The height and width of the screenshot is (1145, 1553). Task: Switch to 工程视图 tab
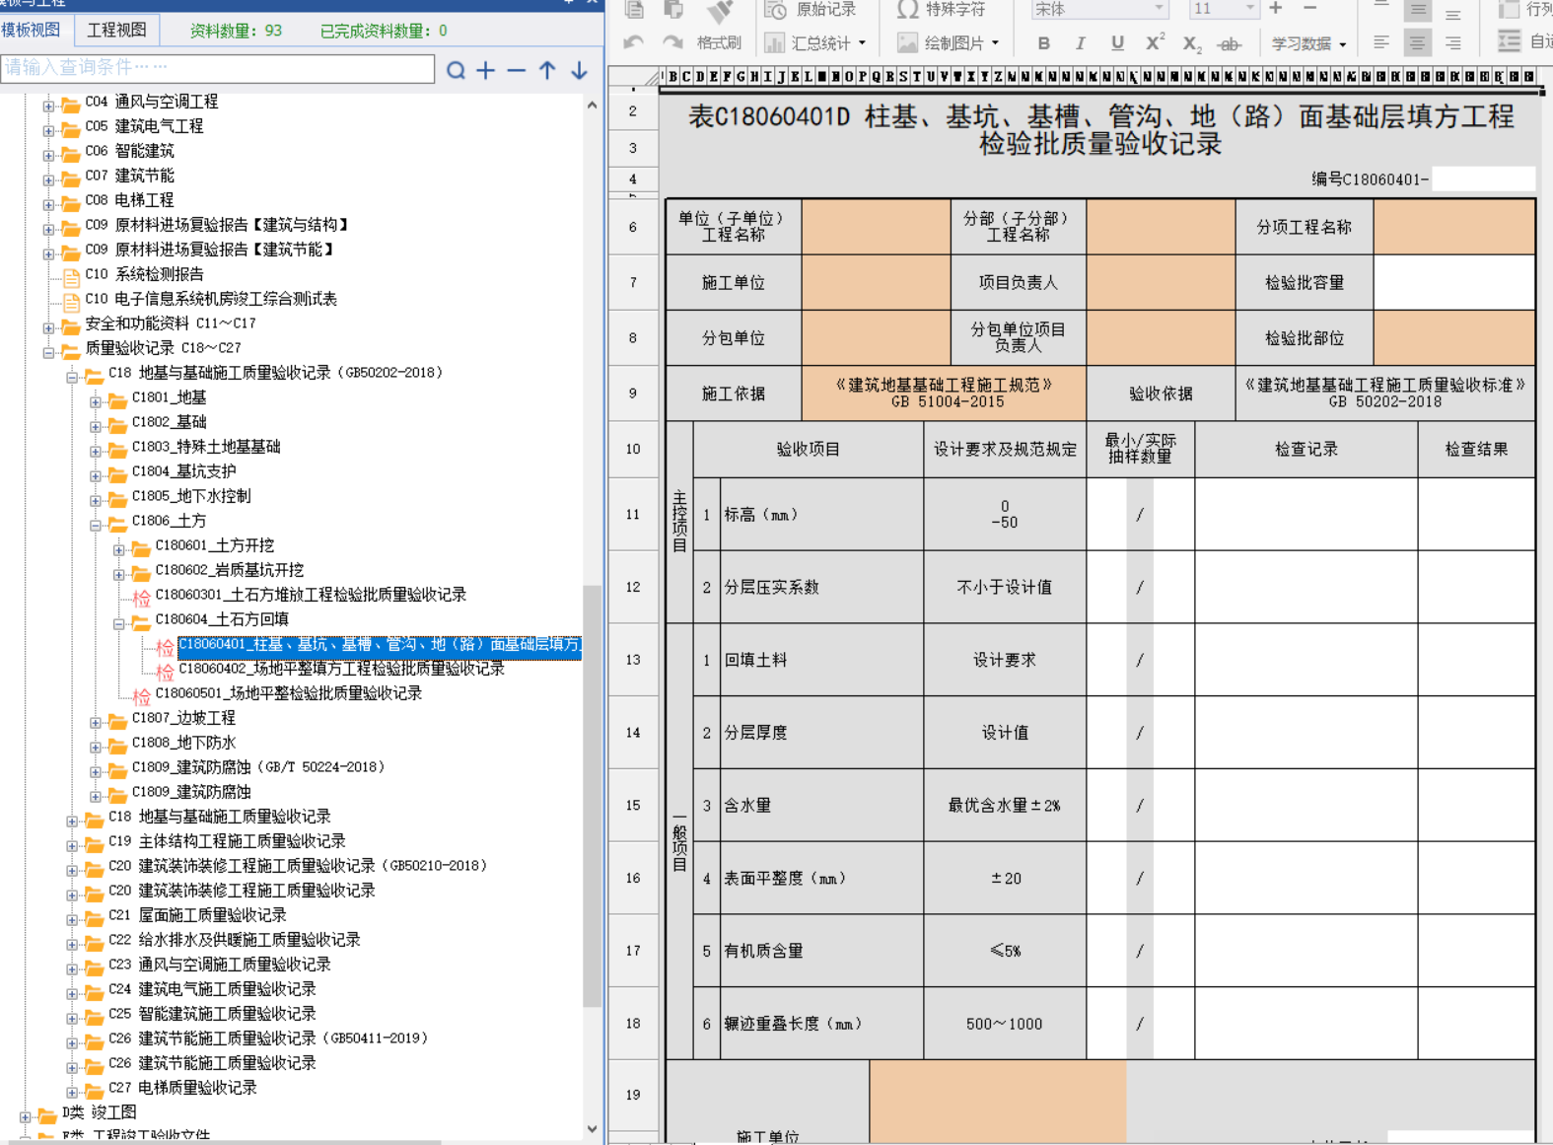coord(116,30)
